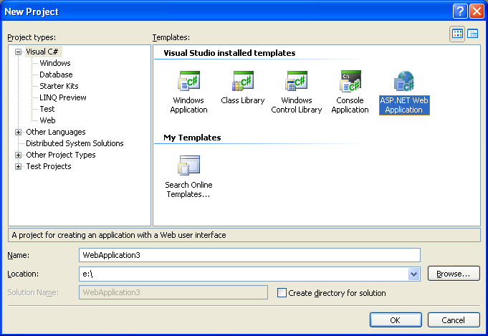Focus the Name input field
The width and height of the screenshot is (488, 336).
pos(249,255)
